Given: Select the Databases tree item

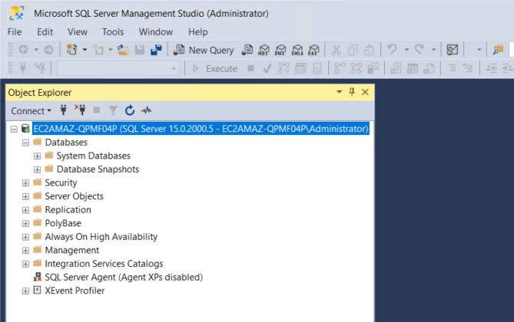Looking at the screenshot, I should pyautogui.click(x=66, y=143).
